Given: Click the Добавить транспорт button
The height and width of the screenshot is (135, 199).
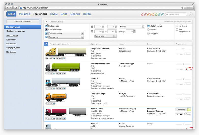Looking at the screenshot, I should coord(23,21).
